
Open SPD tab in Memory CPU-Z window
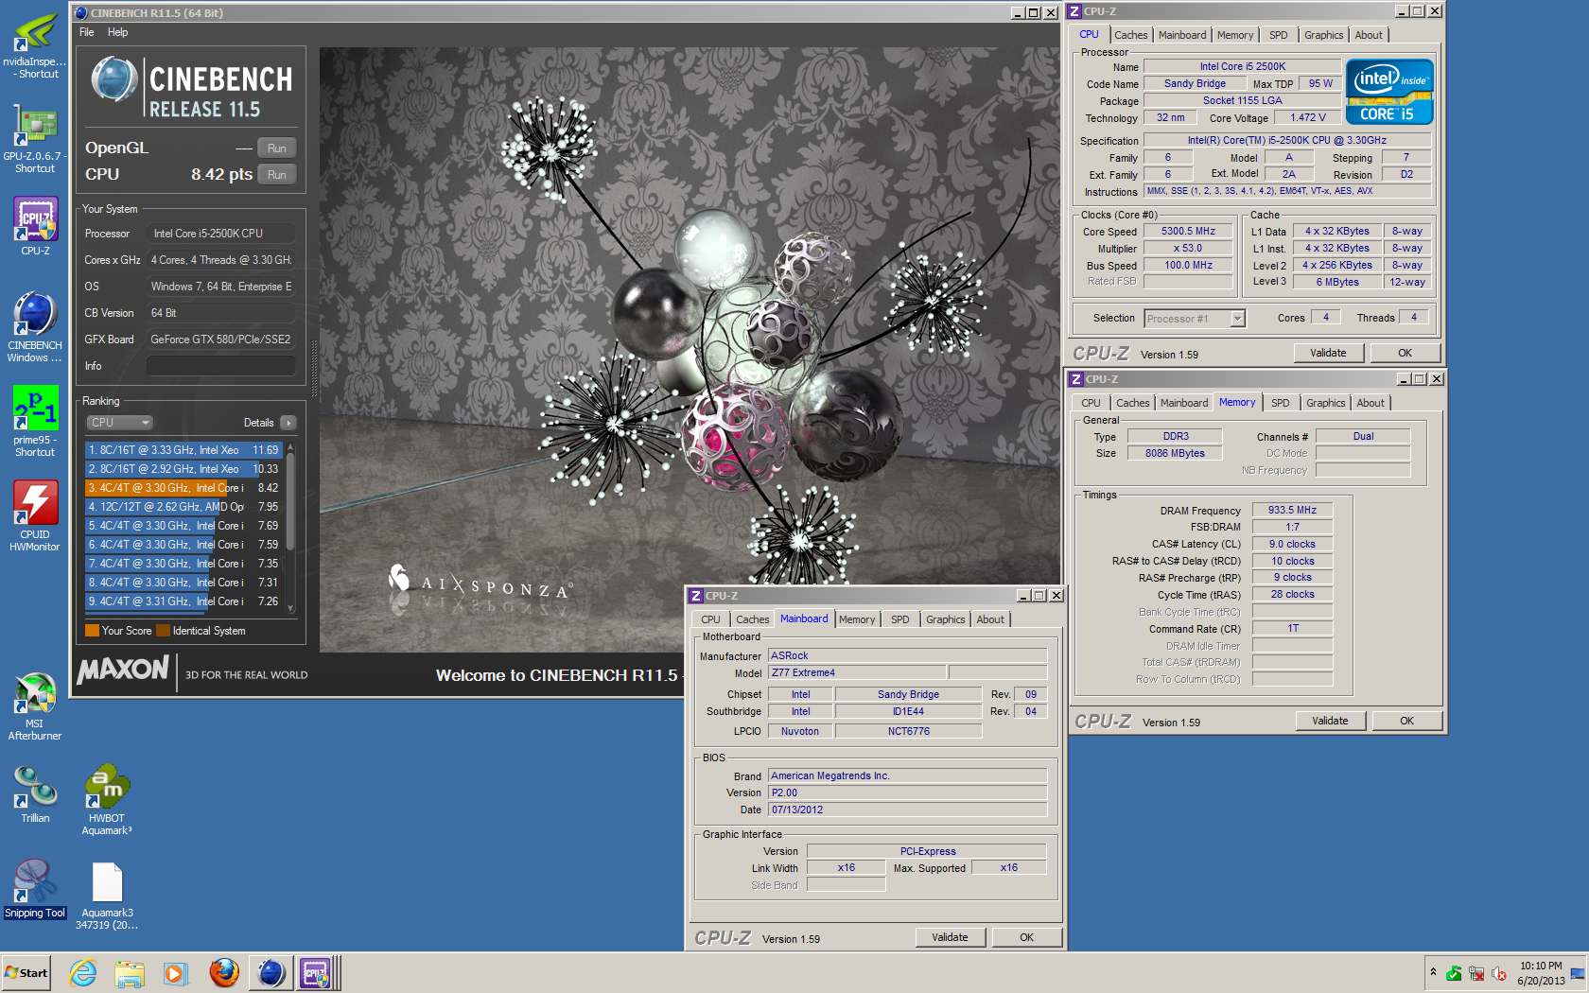(x=1280, y=403)
